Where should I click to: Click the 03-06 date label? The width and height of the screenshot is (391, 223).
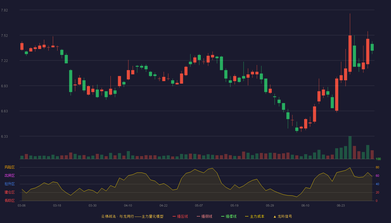pos(22,205)
